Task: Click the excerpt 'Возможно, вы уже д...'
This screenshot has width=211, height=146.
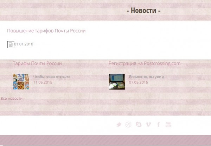Action: click(148, 77)
